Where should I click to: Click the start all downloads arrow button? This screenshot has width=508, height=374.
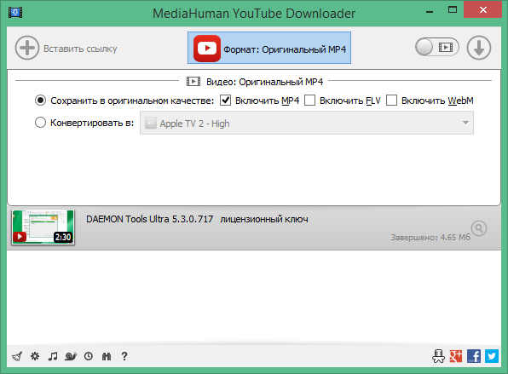point(479,48)
